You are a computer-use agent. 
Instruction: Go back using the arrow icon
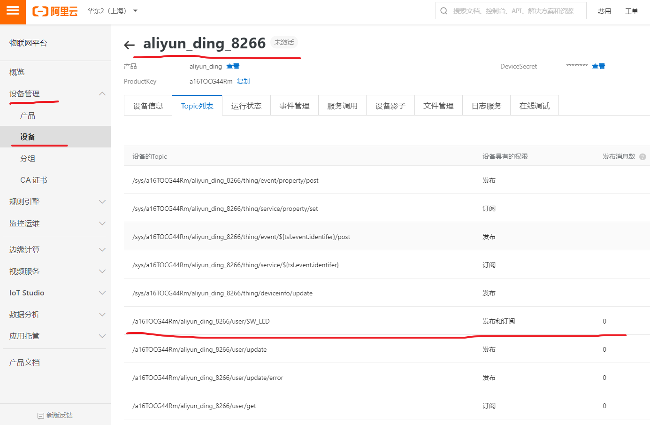[x=129, y=45]
